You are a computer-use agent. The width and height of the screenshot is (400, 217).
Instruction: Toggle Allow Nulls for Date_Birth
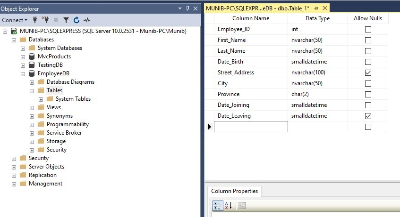point(368,62)
